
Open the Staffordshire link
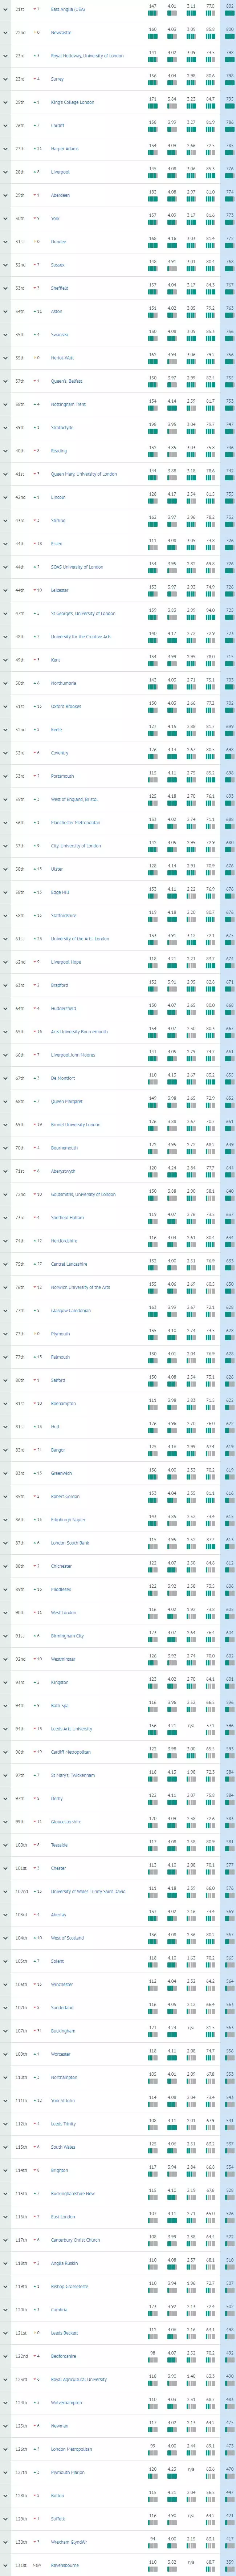point(64,916)
